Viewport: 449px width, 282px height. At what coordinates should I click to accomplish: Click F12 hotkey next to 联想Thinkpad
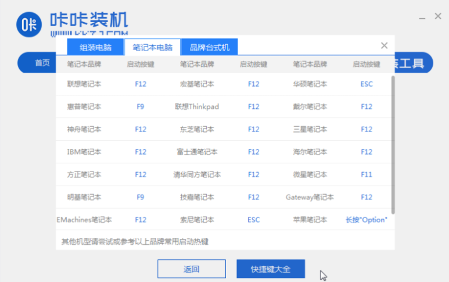pyautogui.click(x=253, y=106)
